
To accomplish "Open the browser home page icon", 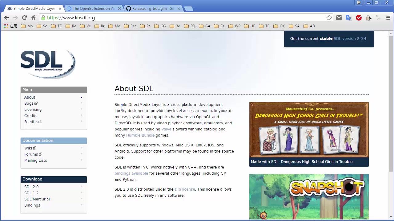I will pyautogui.click(x=33, y=18).
